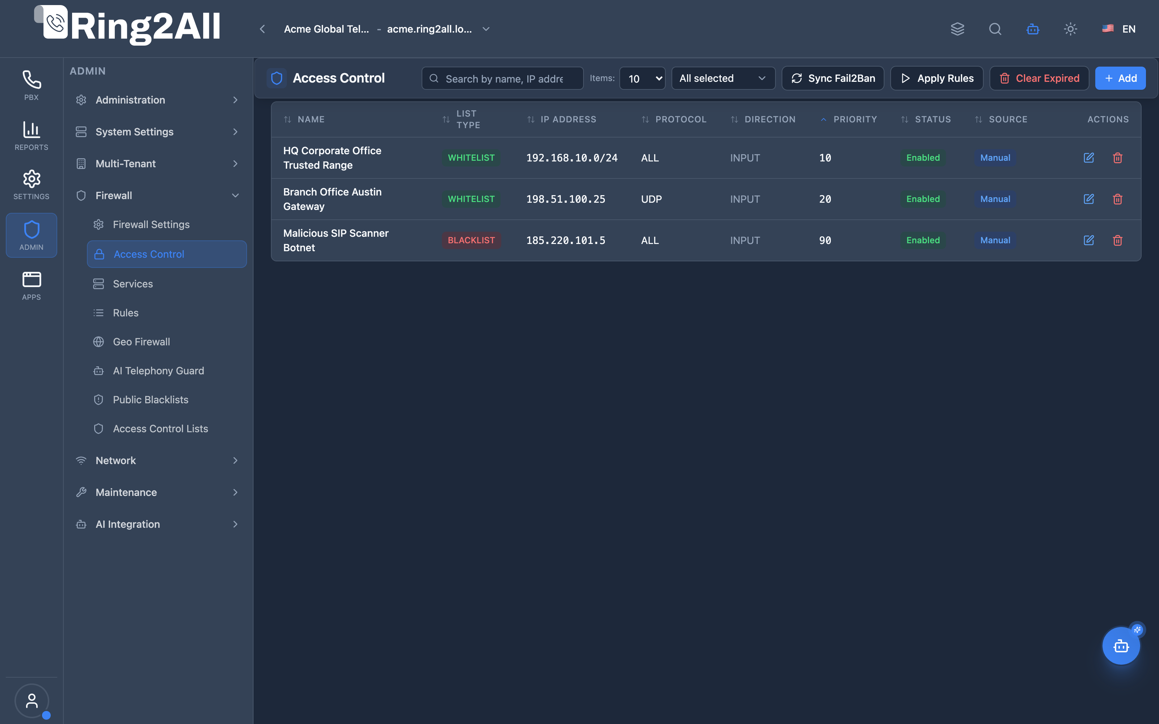Click Clear Expired button
This screenshot has width=1159, height=724.
pos(1039,78)
